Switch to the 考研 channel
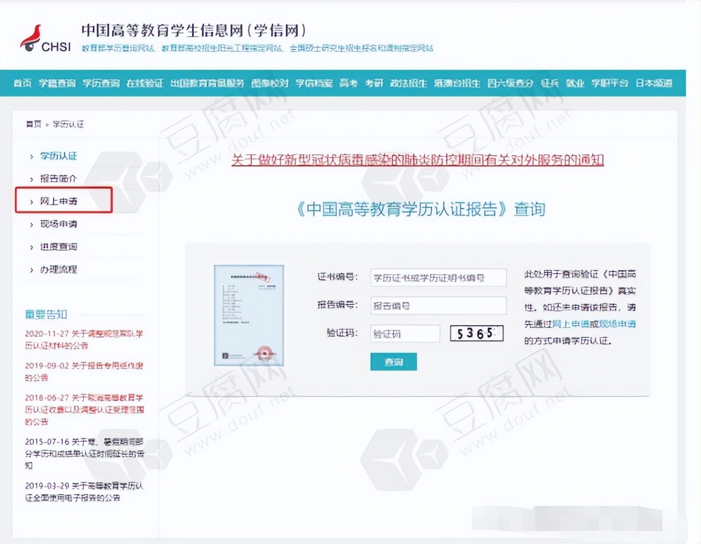Viewport: 701px width, 544px height. [x=374, y=83]
